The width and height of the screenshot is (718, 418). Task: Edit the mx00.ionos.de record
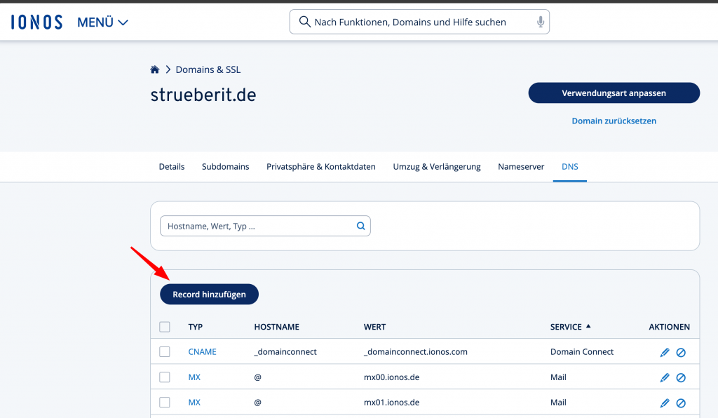pos(665,377)
